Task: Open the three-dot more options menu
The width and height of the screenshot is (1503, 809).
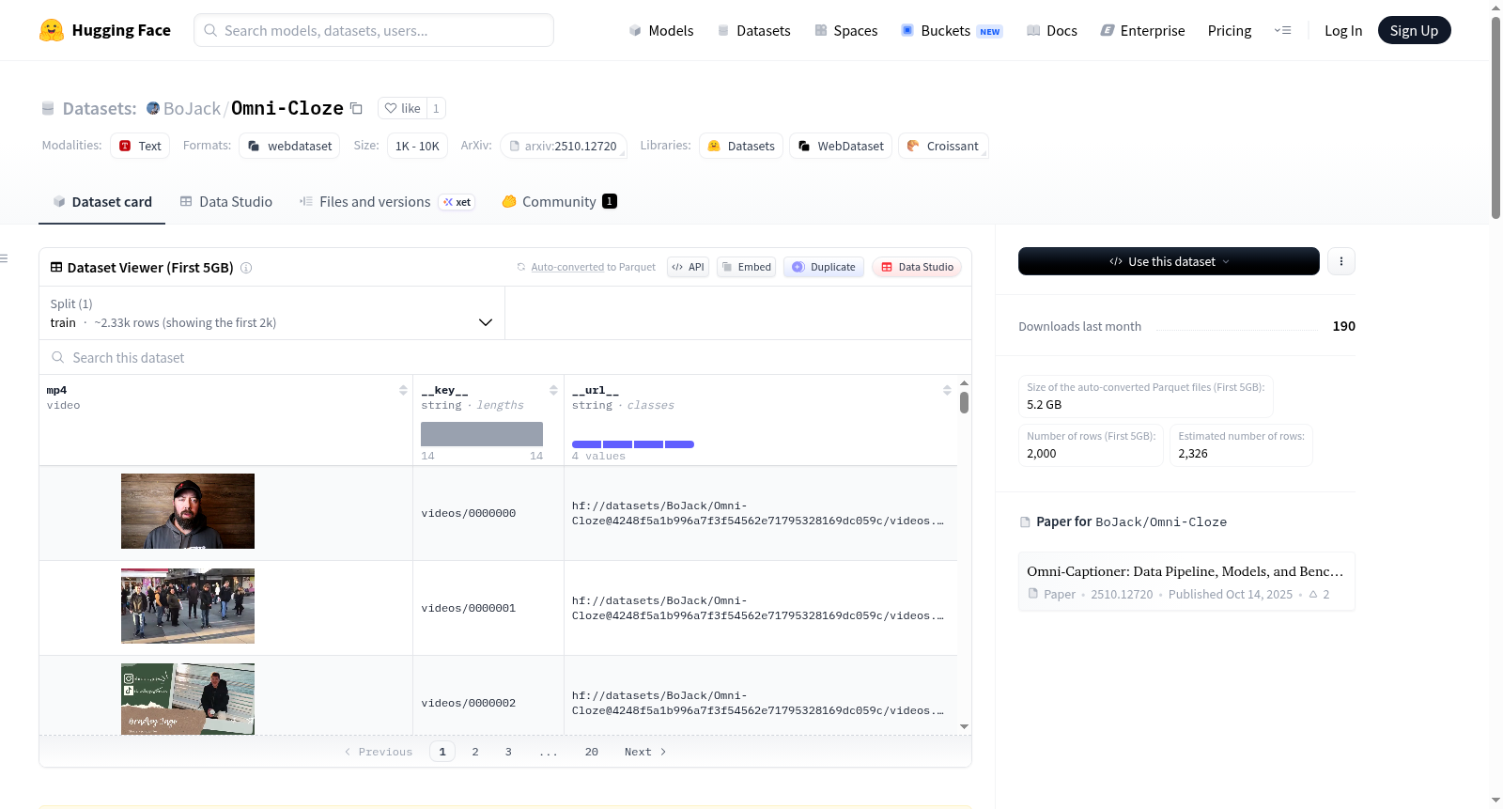Action: [1341, 261]
